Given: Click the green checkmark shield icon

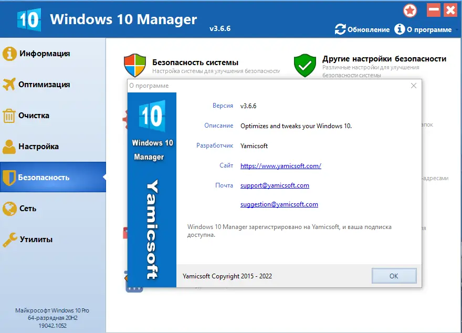Looking at the screenshot, I should click(305, 65).
